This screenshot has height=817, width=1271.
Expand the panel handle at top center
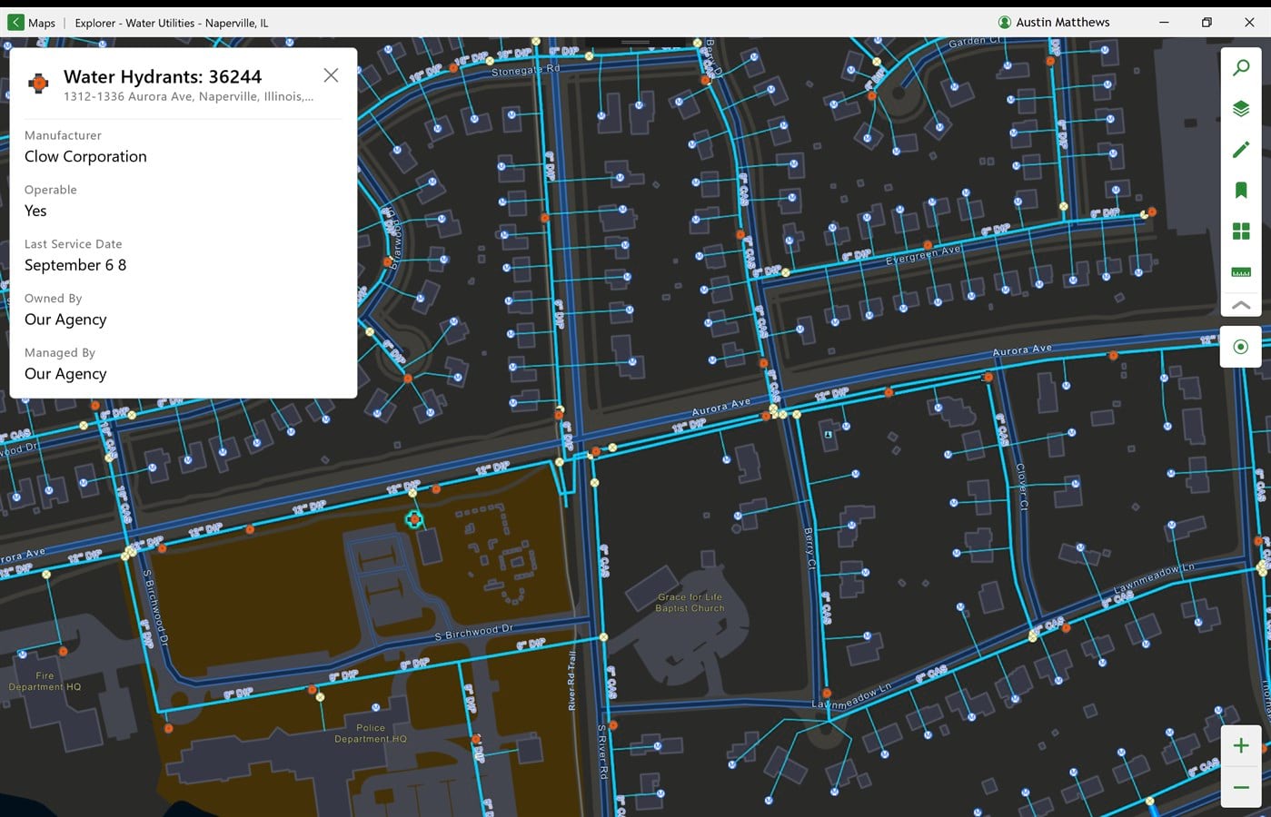click(635, 42)
